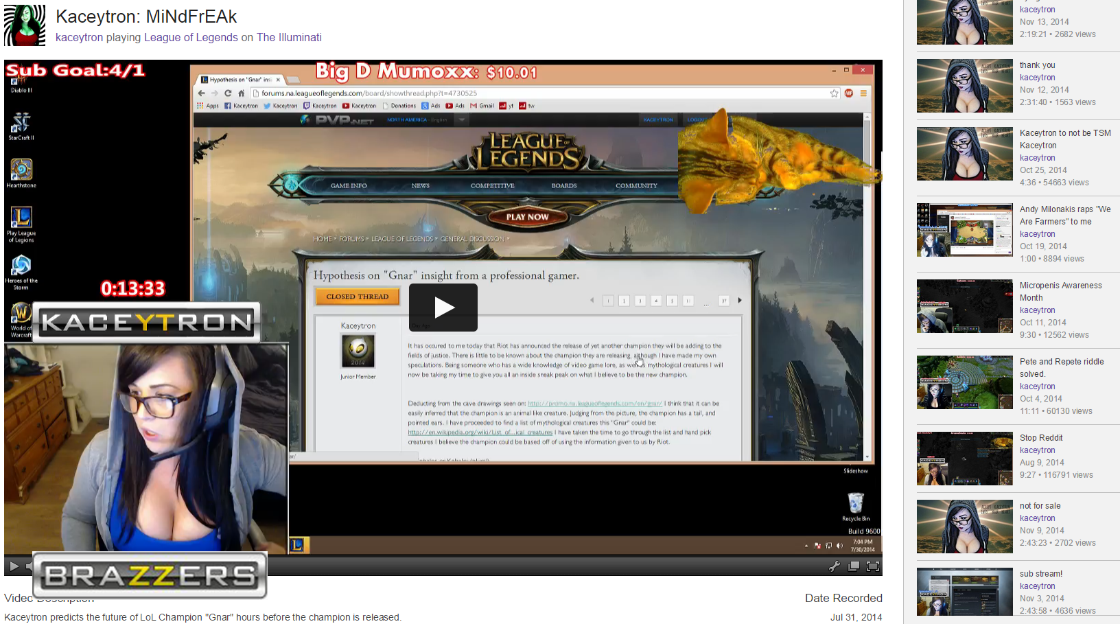1120x624 pixels.
Task: Click the thumbnail of the Nov 13, 2014 video
Action: [x=964, y=22]
